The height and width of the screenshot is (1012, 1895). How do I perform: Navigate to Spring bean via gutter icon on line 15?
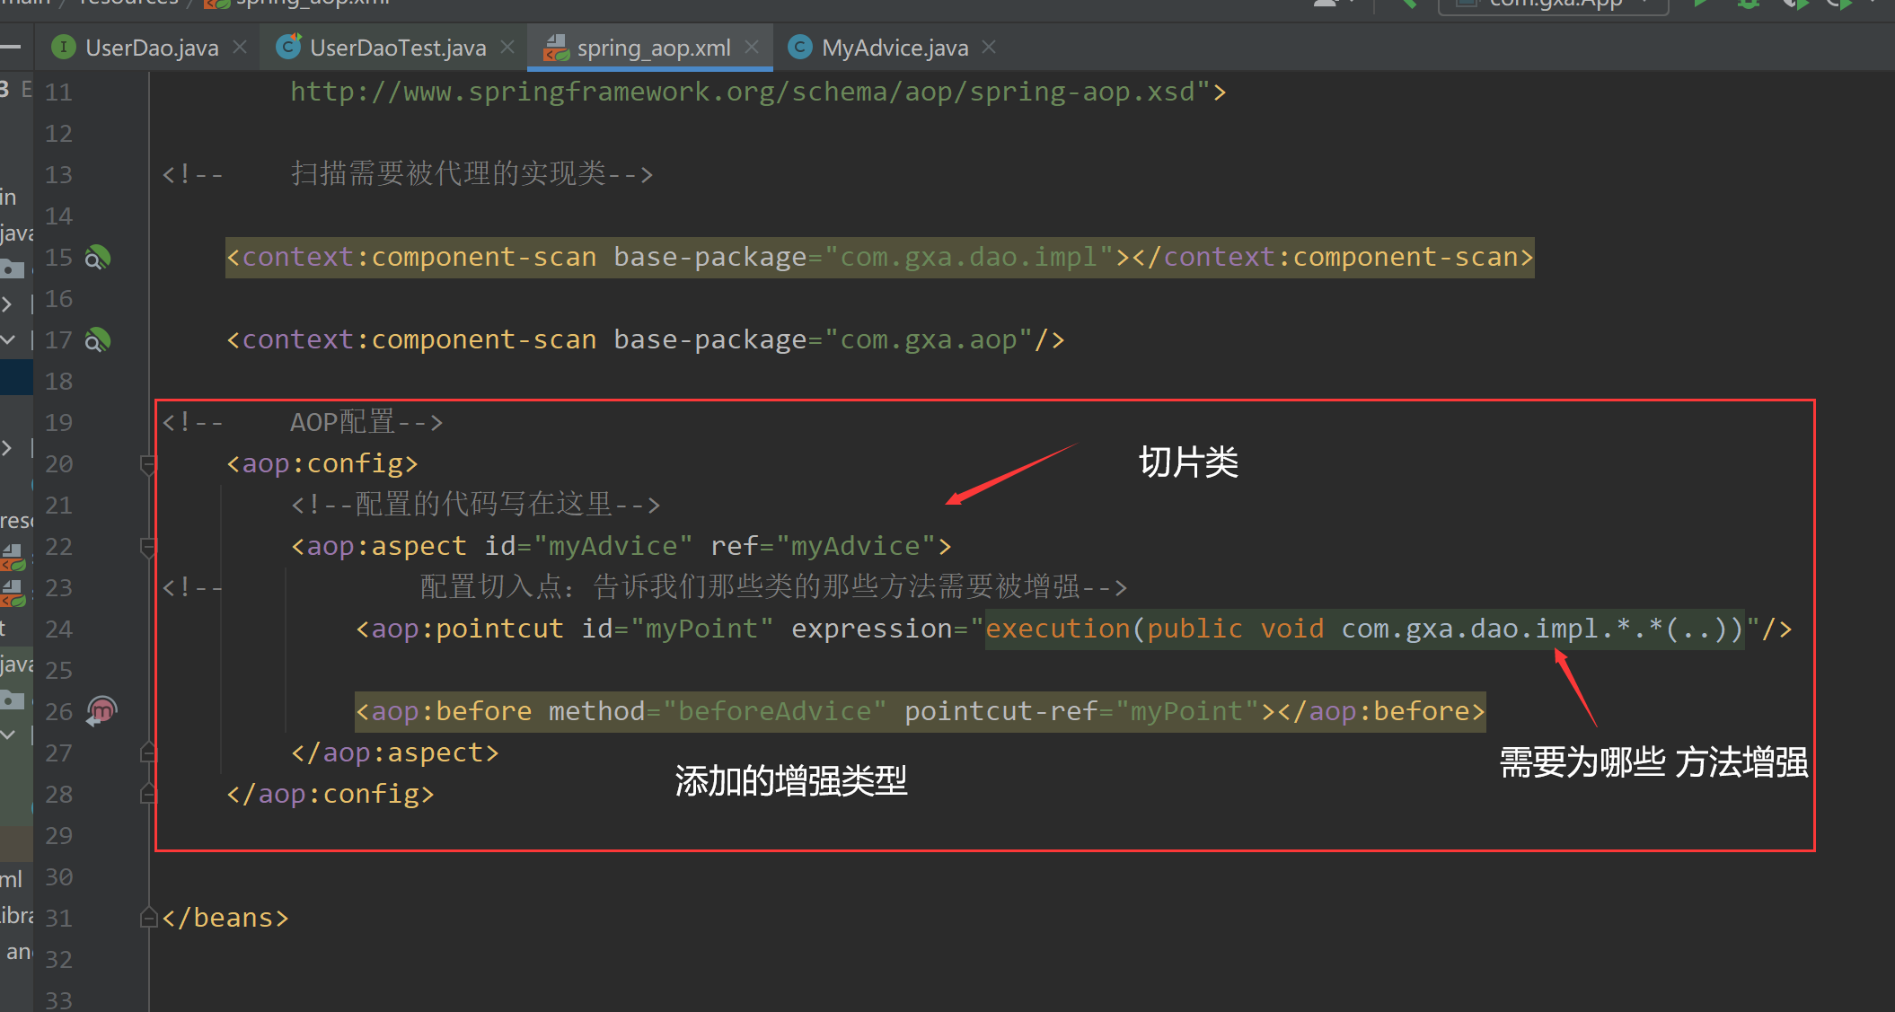click(99, 258)
